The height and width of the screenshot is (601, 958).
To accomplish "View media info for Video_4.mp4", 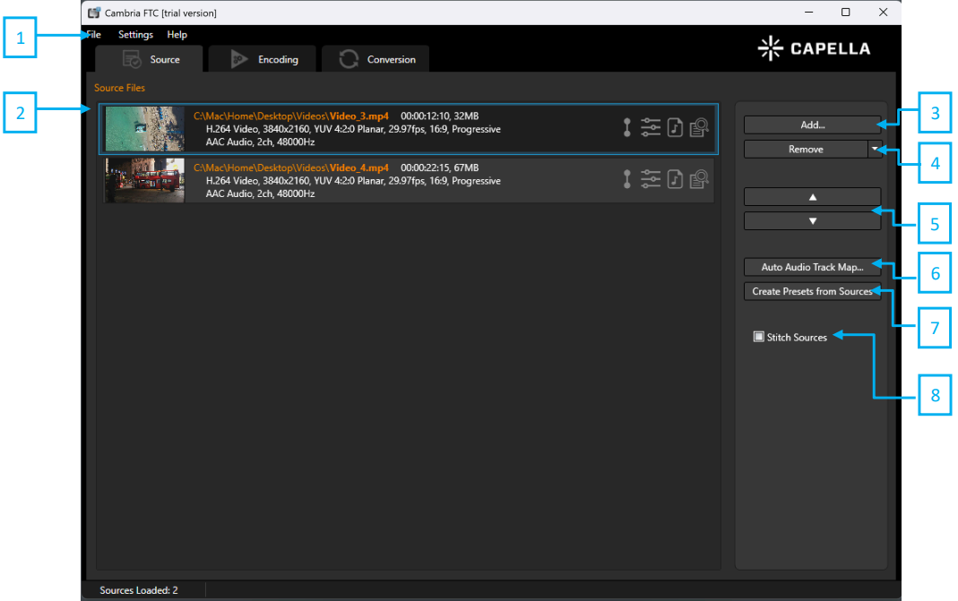I will (x=699, y=179).
